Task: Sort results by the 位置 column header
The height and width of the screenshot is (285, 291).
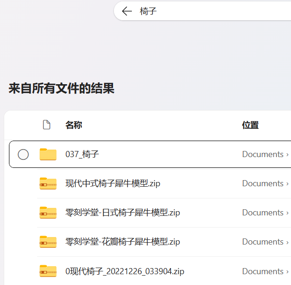Action: (250, 125)
